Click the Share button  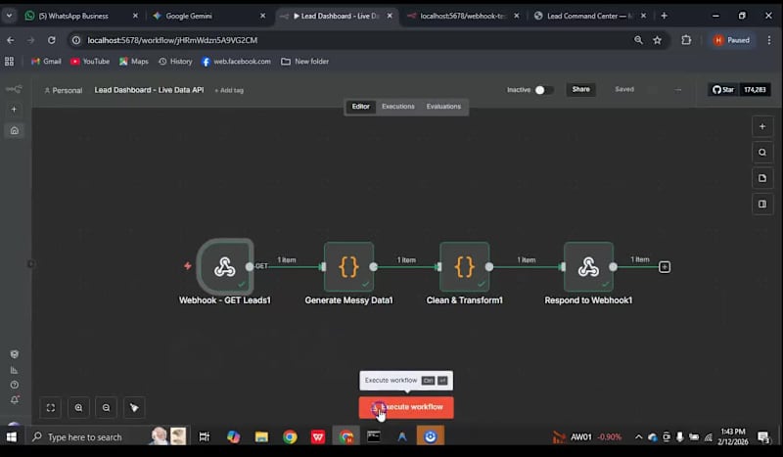coord(580,89)
